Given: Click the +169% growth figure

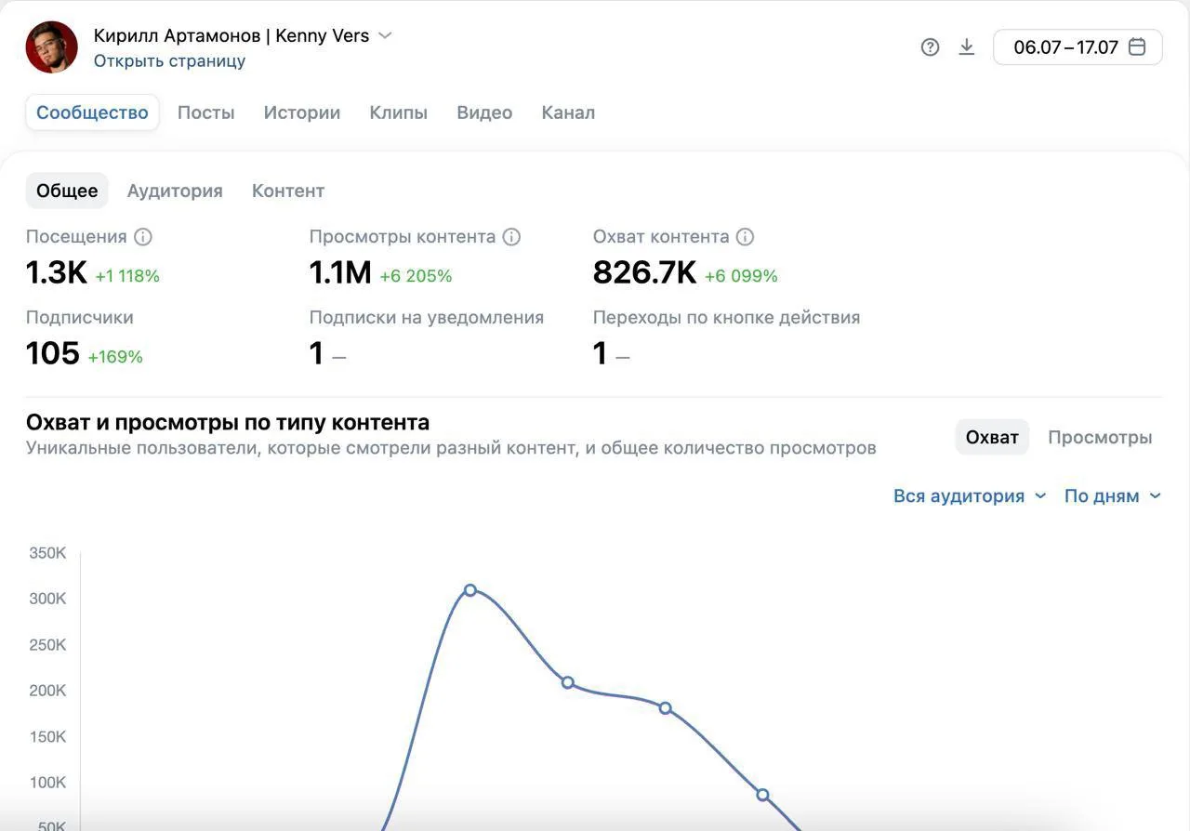Looking at the screenshot, I should [x=115, y=357].
